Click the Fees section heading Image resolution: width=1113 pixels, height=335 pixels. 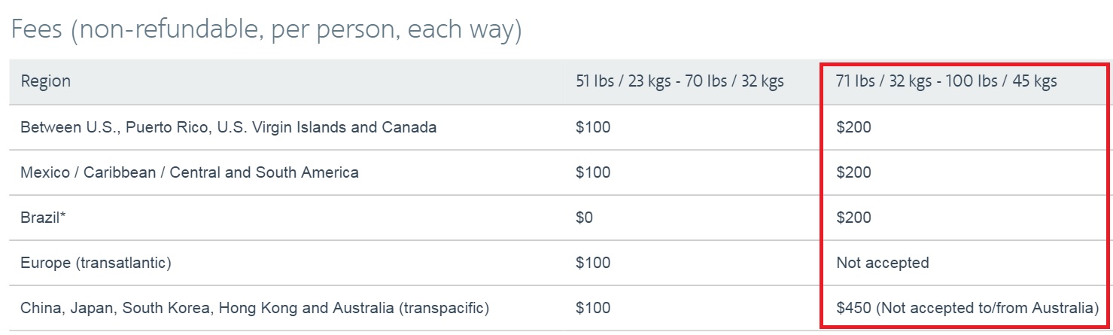pyautogui.click(x=266, y=31)
